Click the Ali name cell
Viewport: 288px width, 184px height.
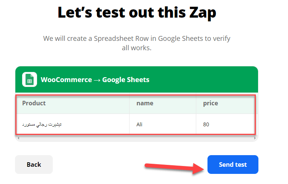pos(163,124)
